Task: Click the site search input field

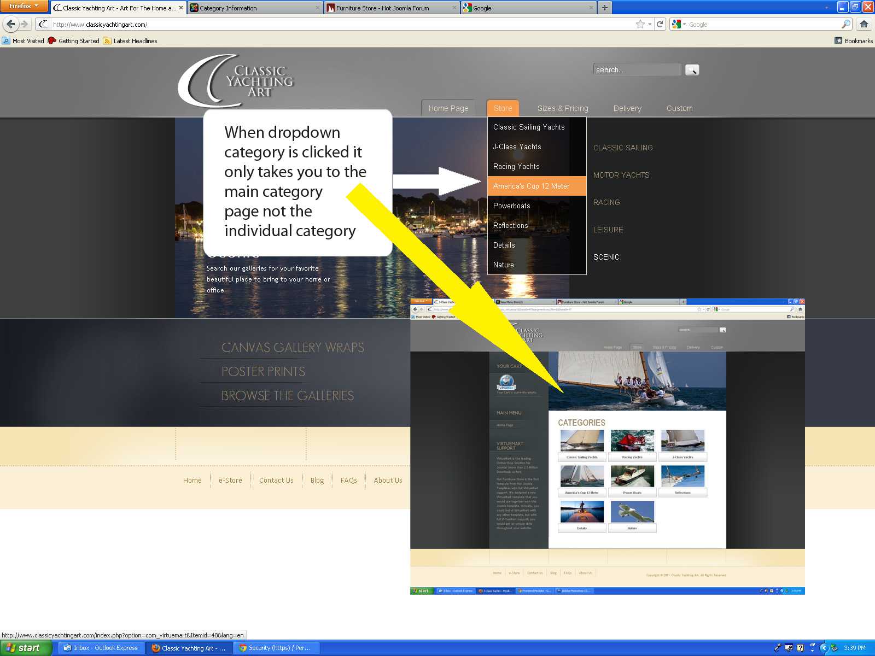Action: click(637, 70)
